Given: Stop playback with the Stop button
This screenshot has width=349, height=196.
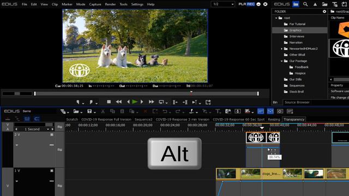Looking at the screenshot, I should pos(109,102).
